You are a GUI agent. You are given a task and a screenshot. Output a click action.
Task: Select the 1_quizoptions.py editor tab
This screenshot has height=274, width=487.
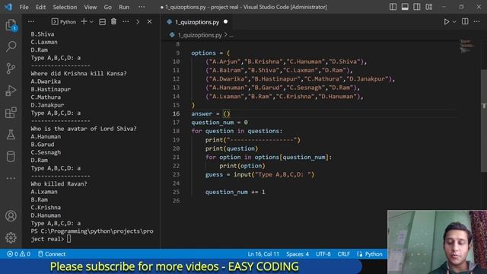tap(197, 22)
